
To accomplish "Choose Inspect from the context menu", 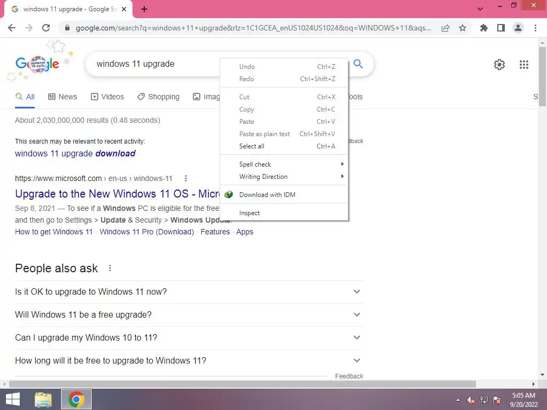I will coord(284,212).
